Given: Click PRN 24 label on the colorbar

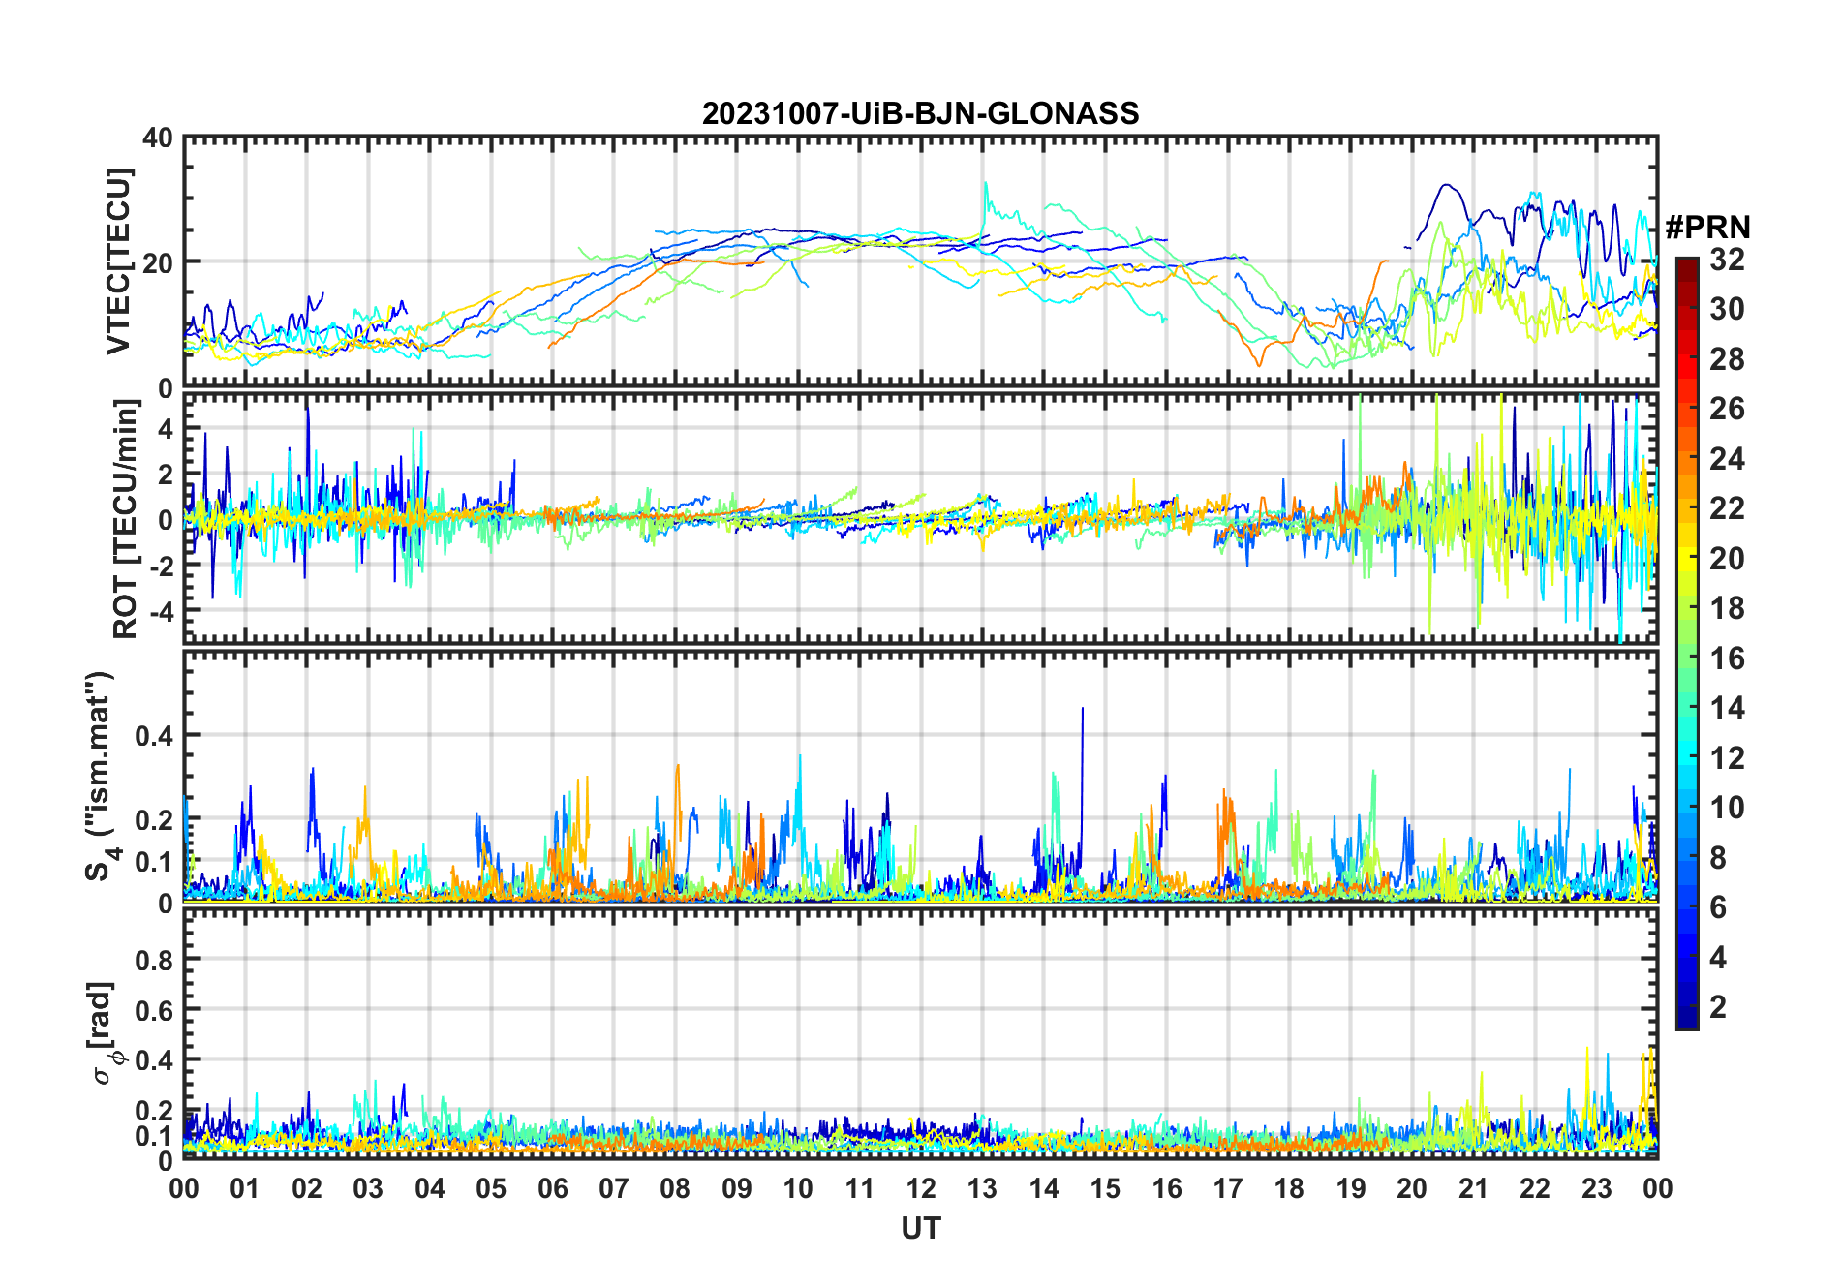Looking at the screenshot, I should (1727, 459).
